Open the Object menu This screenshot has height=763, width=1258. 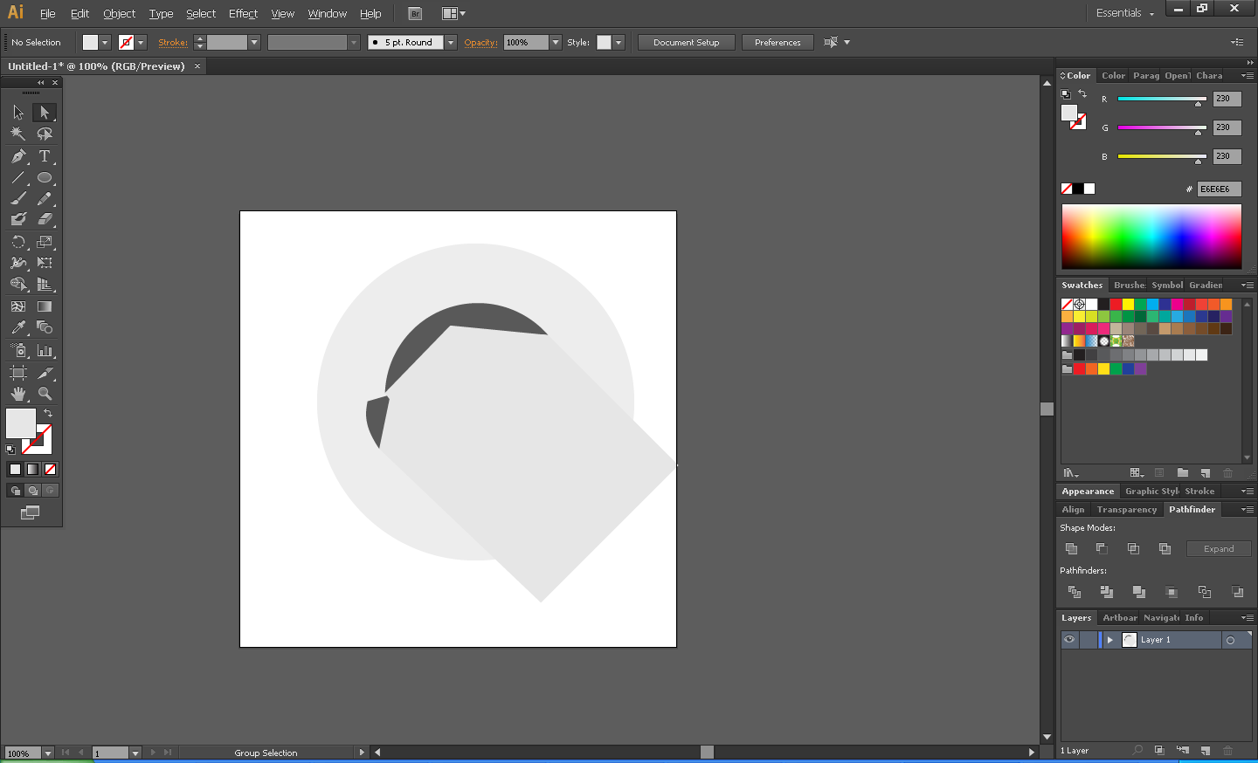pyautogui.click(x=119, y=13)
